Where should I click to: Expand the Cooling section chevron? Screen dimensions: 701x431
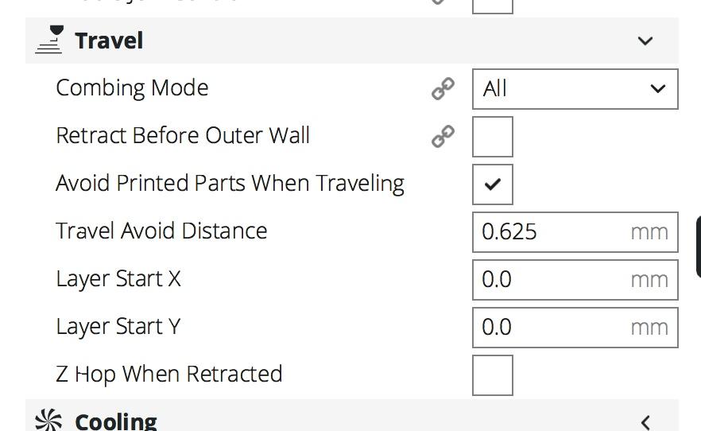645,422
